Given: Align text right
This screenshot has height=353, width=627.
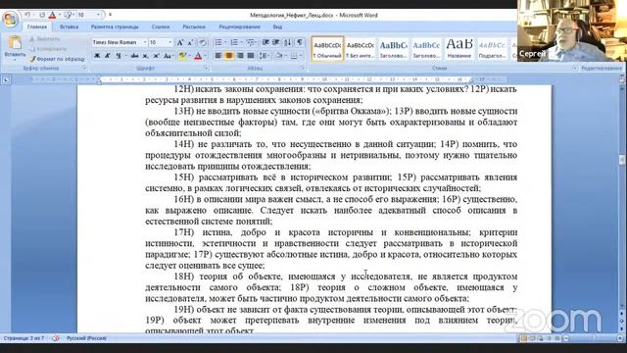Looking at the screenshot, I should click(239, 56).
